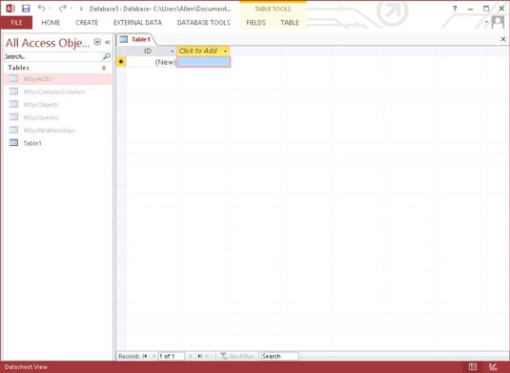510x373 pixels.
Task: Select Table1 in the navigation pane
Action: [58, 143]
